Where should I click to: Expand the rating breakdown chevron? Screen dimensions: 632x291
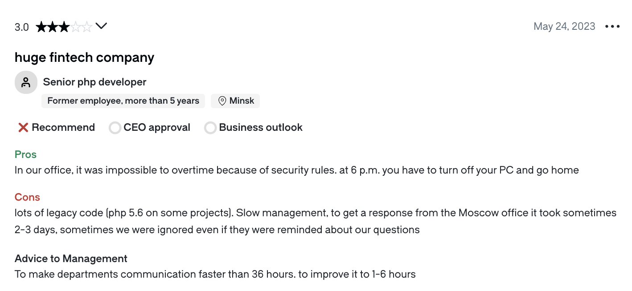tap(102, 26)
